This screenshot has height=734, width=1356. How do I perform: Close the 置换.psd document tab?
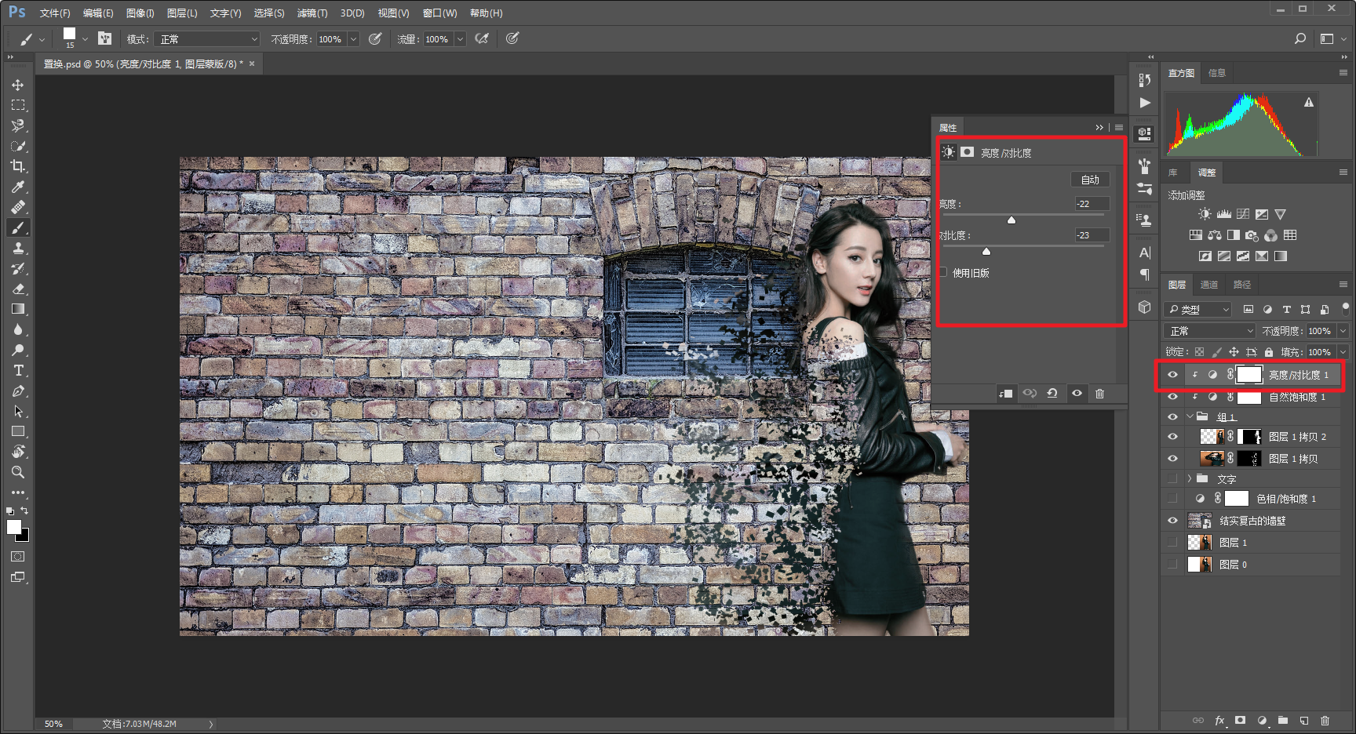(252, 64)
